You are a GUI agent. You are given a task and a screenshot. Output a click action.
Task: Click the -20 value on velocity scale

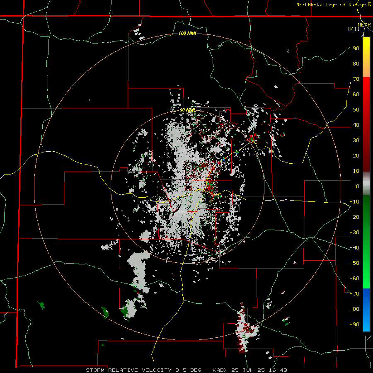(354, 217)
